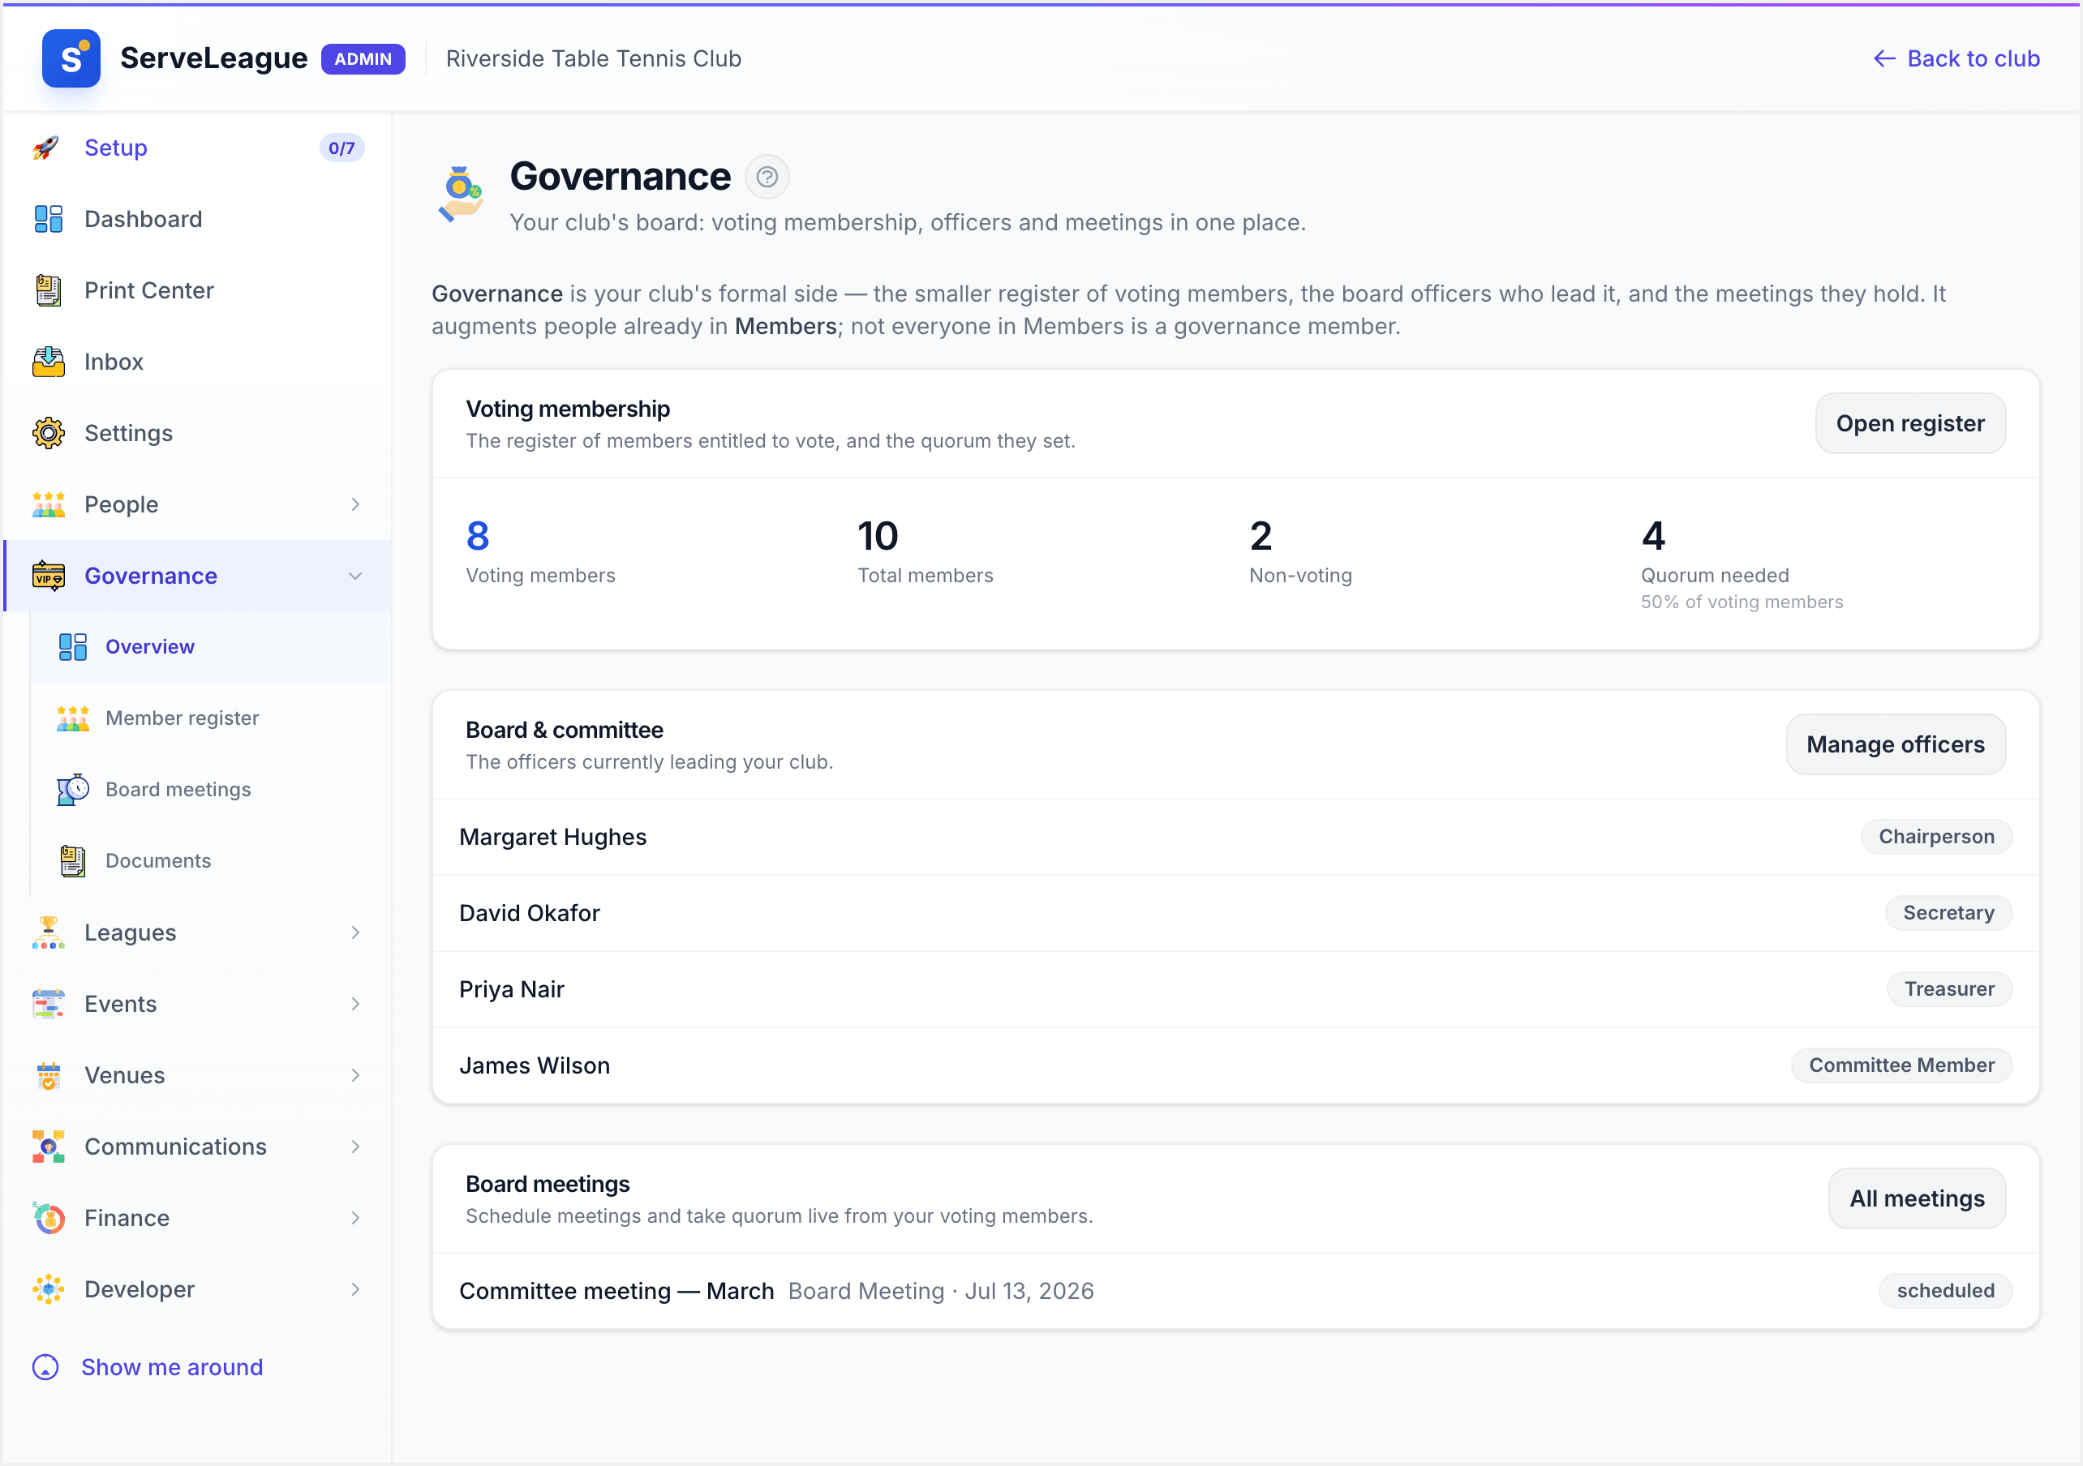This screenshot has width=2083, height=1466.
Task: Click the Documents icon under Governance
Action: (72, 861)
